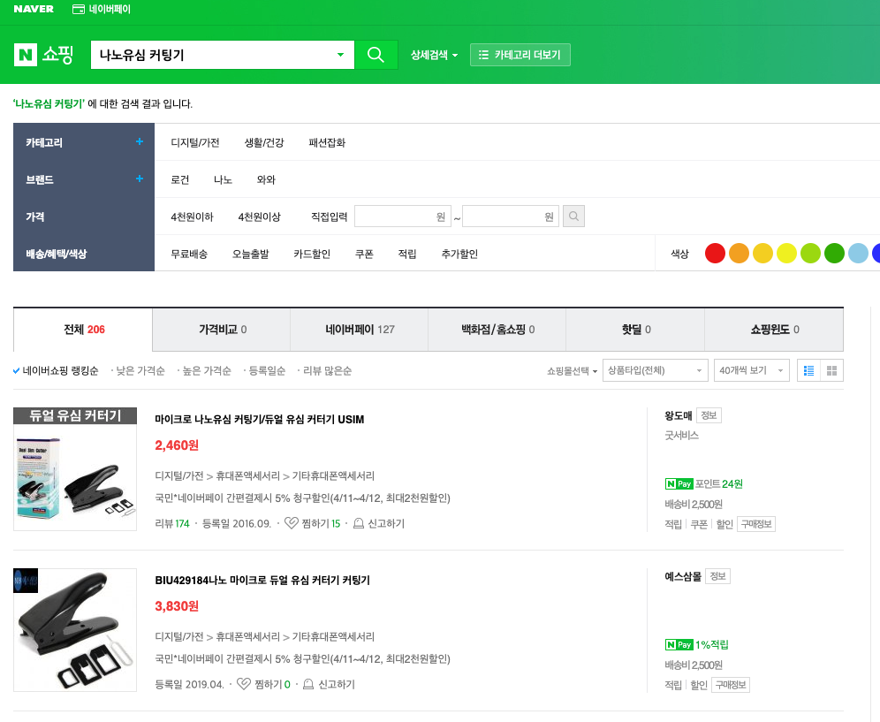Toggle the coupon filter 쿠폰
Image resolution: width=880 pixels, height=722 pixels.
pyautogui.click(x=364, y=254)
